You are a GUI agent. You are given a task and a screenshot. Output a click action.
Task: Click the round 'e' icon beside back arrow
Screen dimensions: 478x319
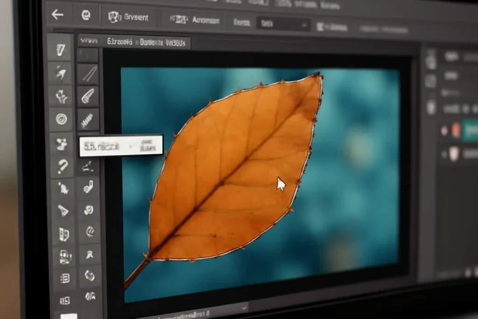point(86,15)
